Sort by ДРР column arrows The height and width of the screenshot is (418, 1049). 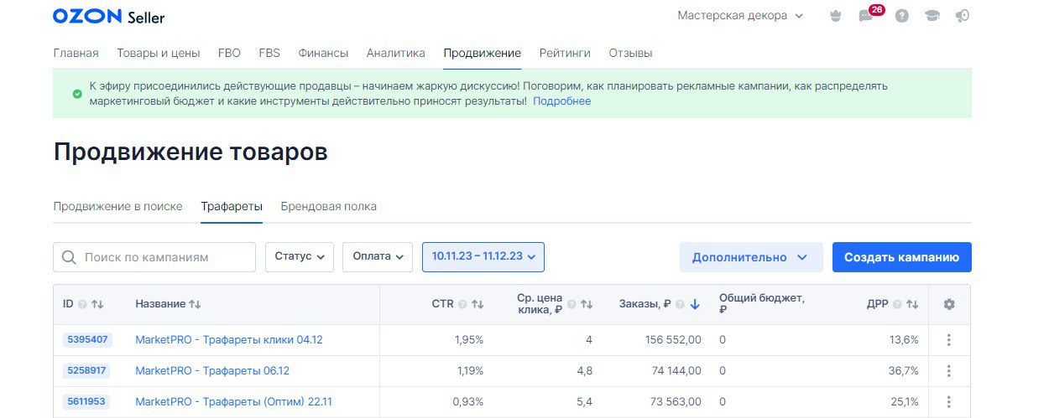tap(912, 304)
